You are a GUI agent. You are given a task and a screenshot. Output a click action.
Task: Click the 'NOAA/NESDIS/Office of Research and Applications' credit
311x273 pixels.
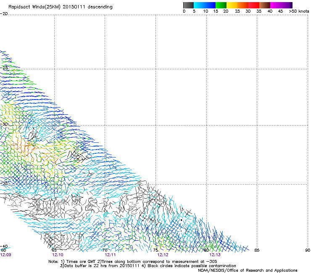click(248, 270)
